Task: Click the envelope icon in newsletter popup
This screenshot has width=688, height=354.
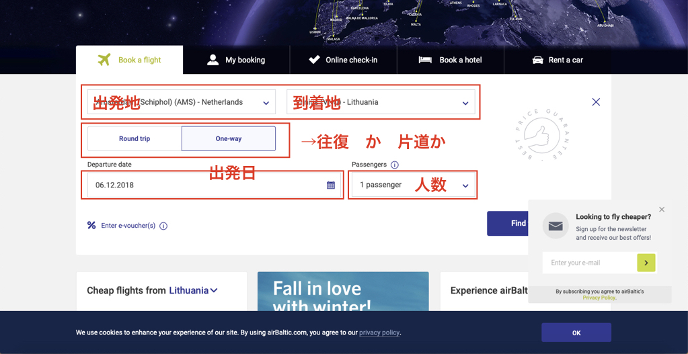Action: tap(556, 226)
